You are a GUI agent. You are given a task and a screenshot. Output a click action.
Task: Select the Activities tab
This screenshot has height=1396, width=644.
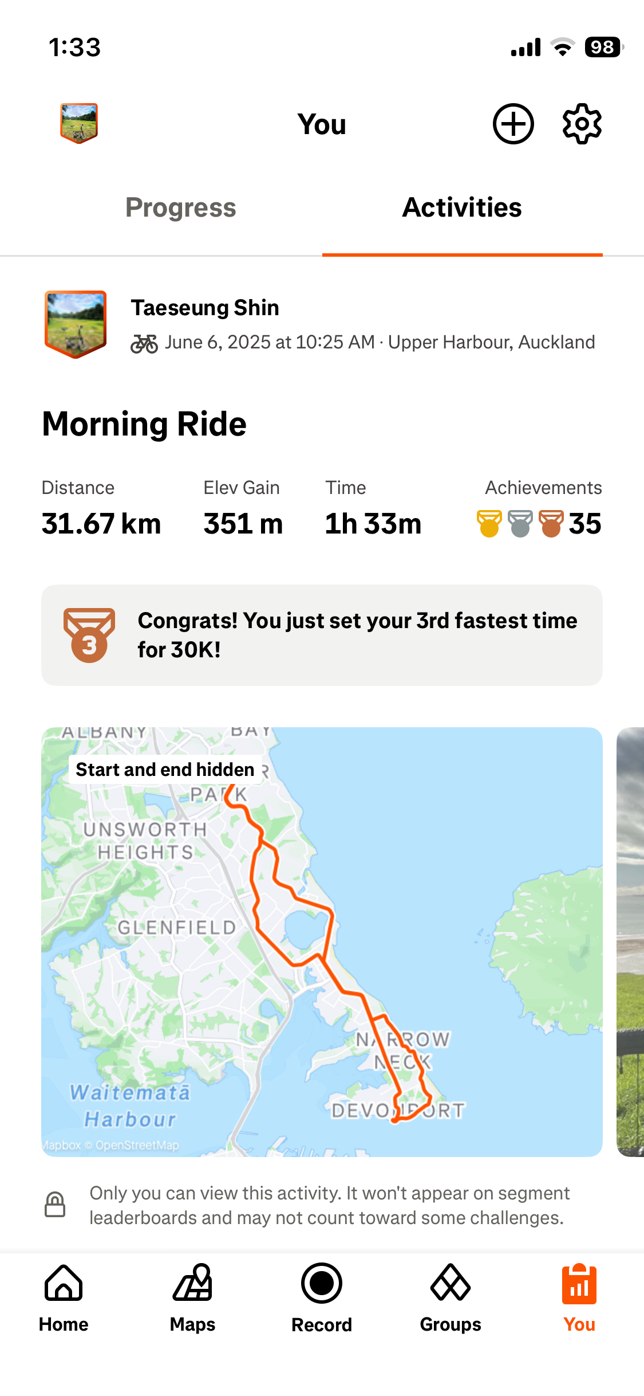[x=462, y=207]
